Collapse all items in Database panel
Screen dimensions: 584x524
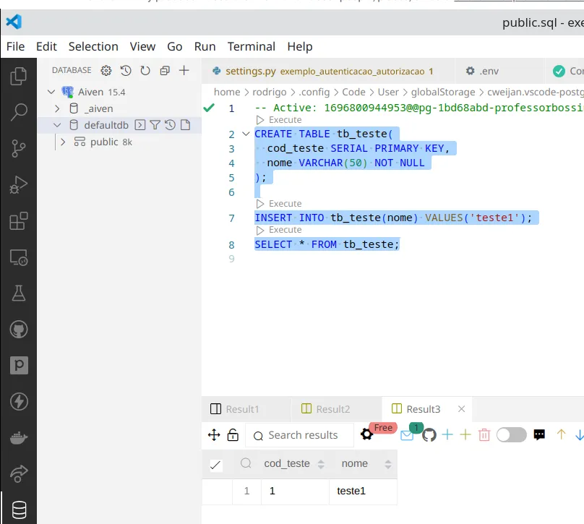point(165,70)
